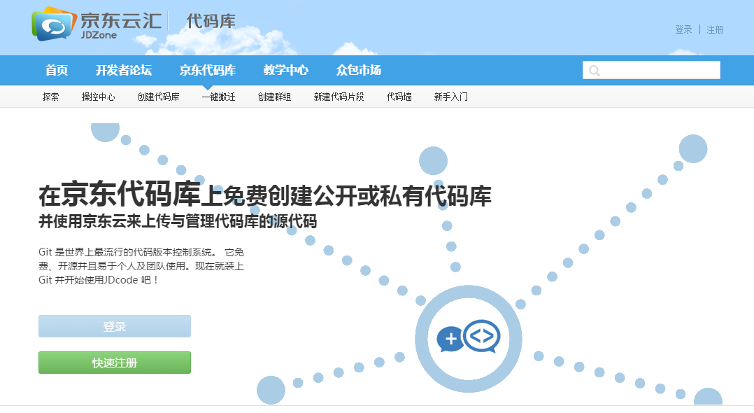Visit the 教学中心 section

coord(285,70)
